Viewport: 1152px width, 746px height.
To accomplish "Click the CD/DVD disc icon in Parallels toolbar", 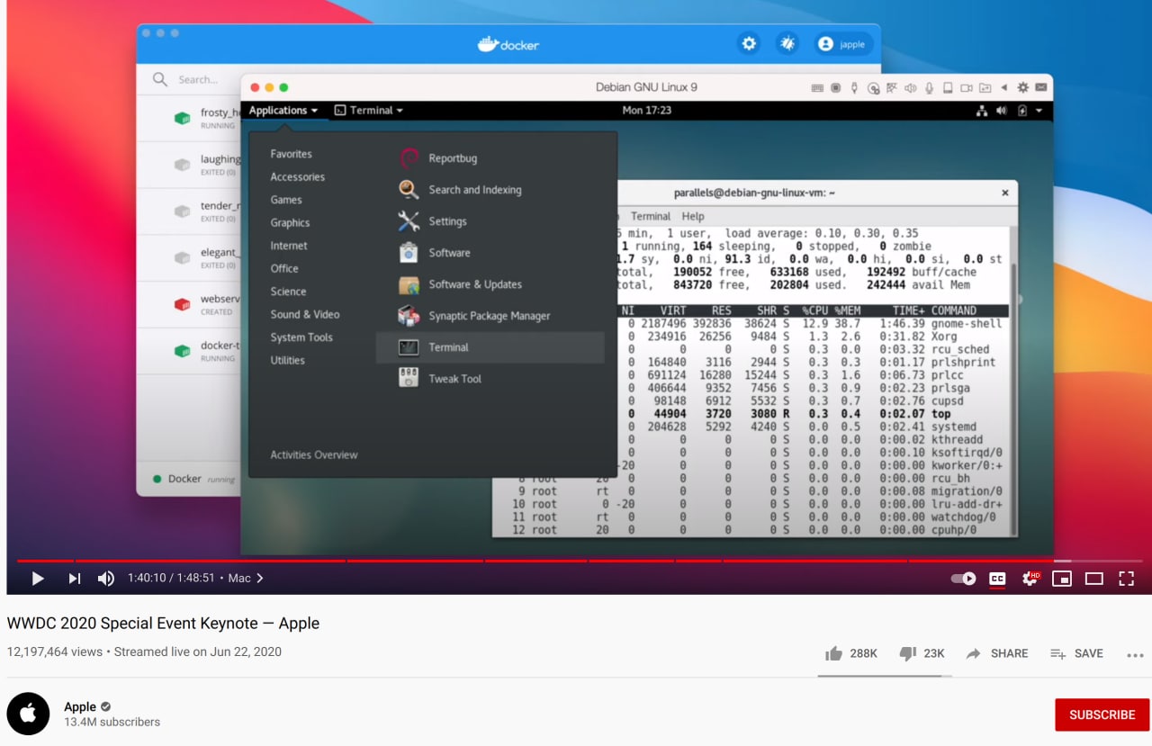I will point(874,88).
